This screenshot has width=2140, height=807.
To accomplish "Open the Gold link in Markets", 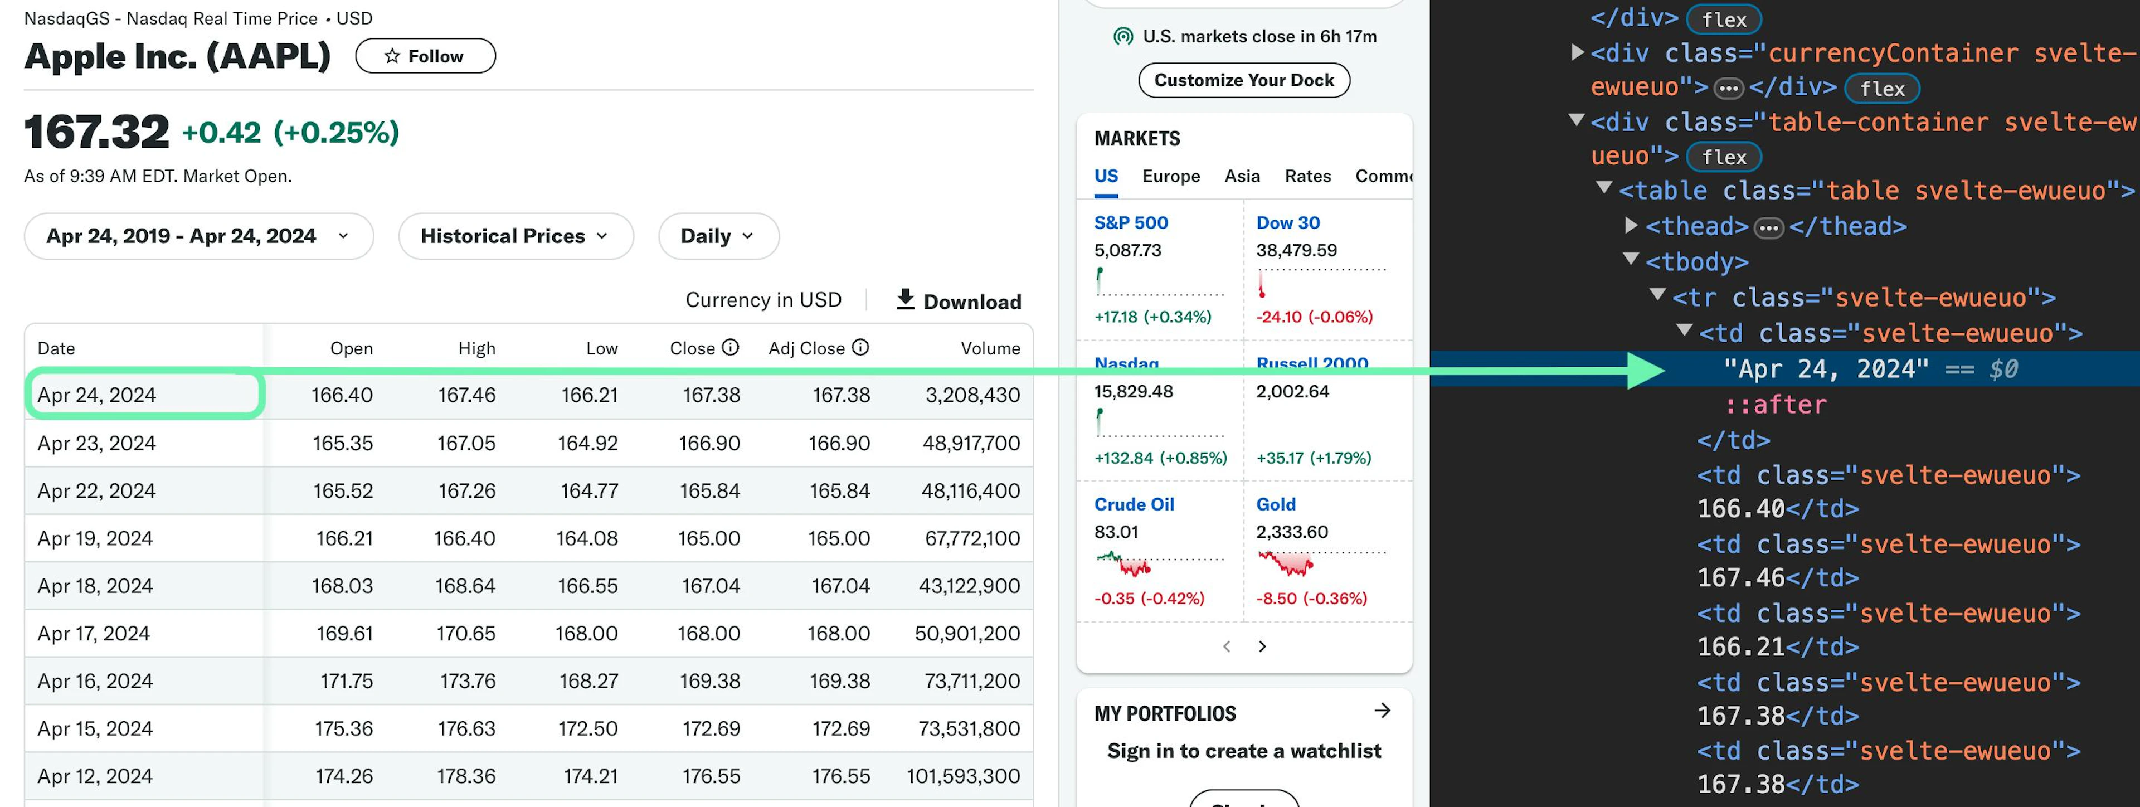I will [1275, 504].
